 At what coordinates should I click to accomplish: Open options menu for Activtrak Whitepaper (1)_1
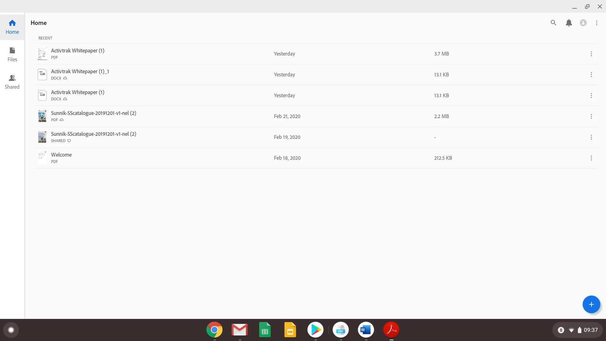pos(591,75)
